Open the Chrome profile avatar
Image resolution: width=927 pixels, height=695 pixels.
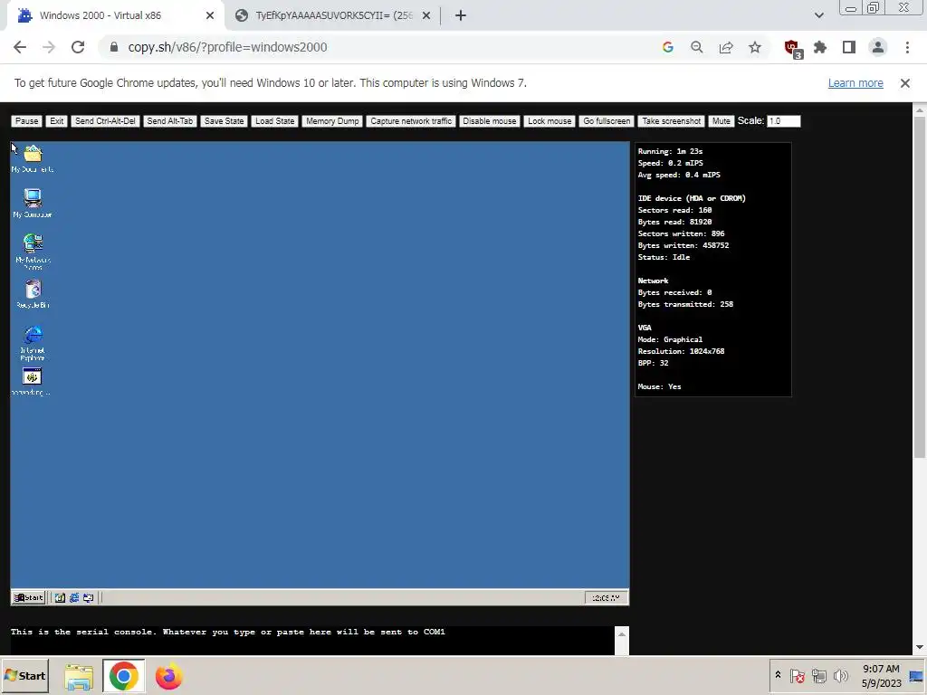coord(878,47)
